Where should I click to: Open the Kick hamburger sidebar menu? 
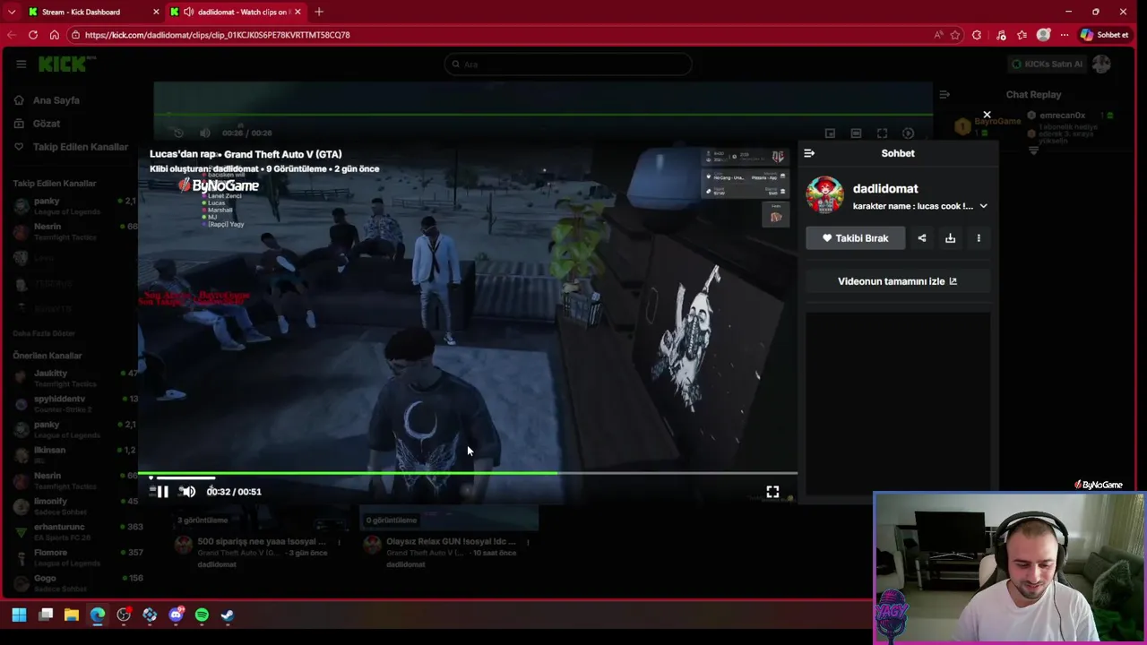point(21,64)
